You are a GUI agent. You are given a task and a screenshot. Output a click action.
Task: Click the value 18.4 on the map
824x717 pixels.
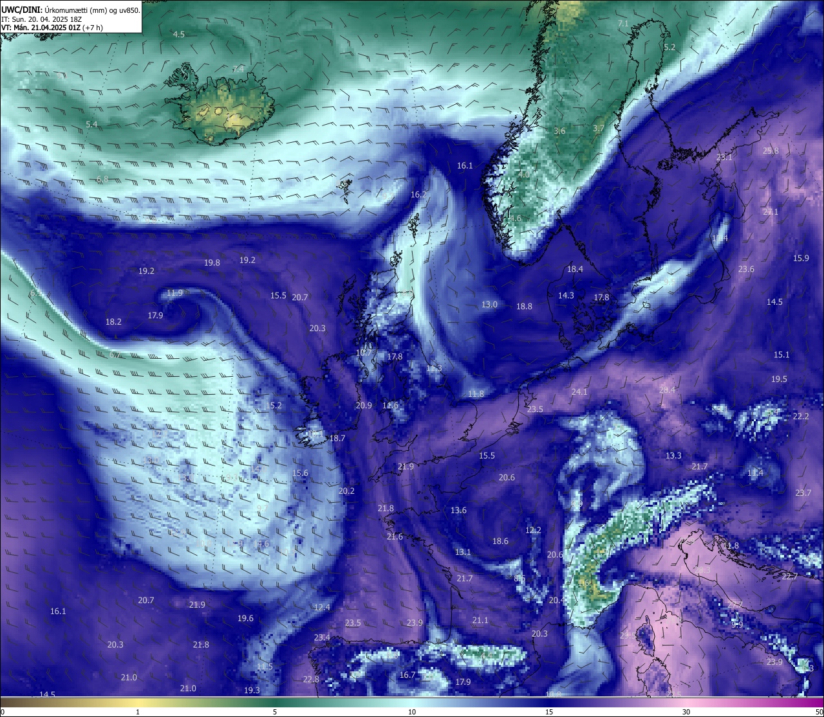click(575, 269)
